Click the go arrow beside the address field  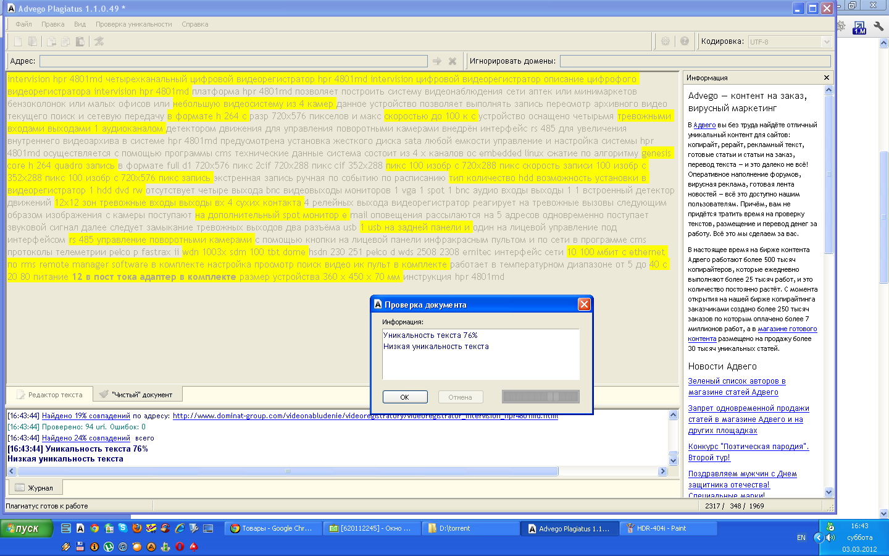(x=437, y=61)
